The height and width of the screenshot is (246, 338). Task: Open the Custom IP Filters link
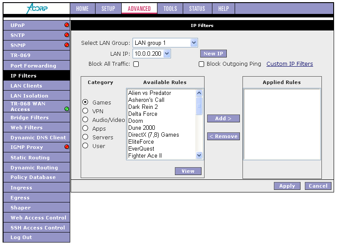pos(290,64)
